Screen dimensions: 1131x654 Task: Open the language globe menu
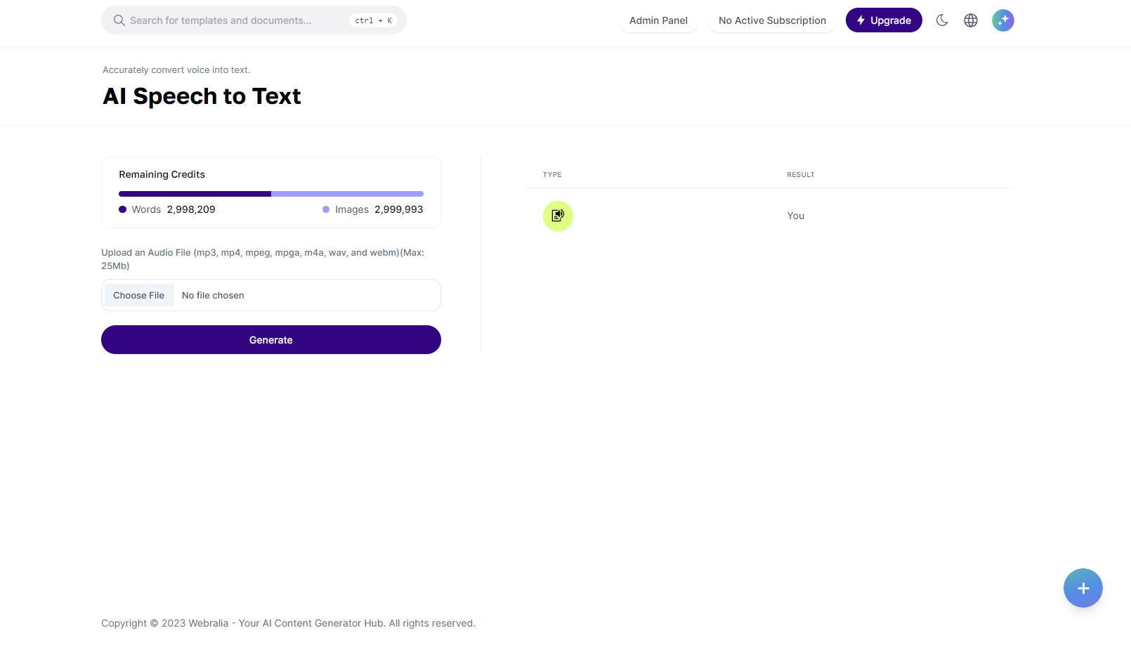click(x=971, y=20)
